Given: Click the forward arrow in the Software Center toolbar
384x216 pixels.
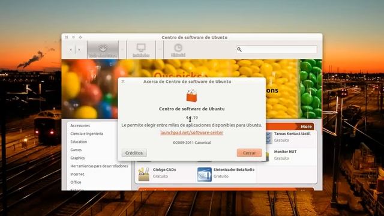Looking at the screenshot, I should click(x=79, y=50).
